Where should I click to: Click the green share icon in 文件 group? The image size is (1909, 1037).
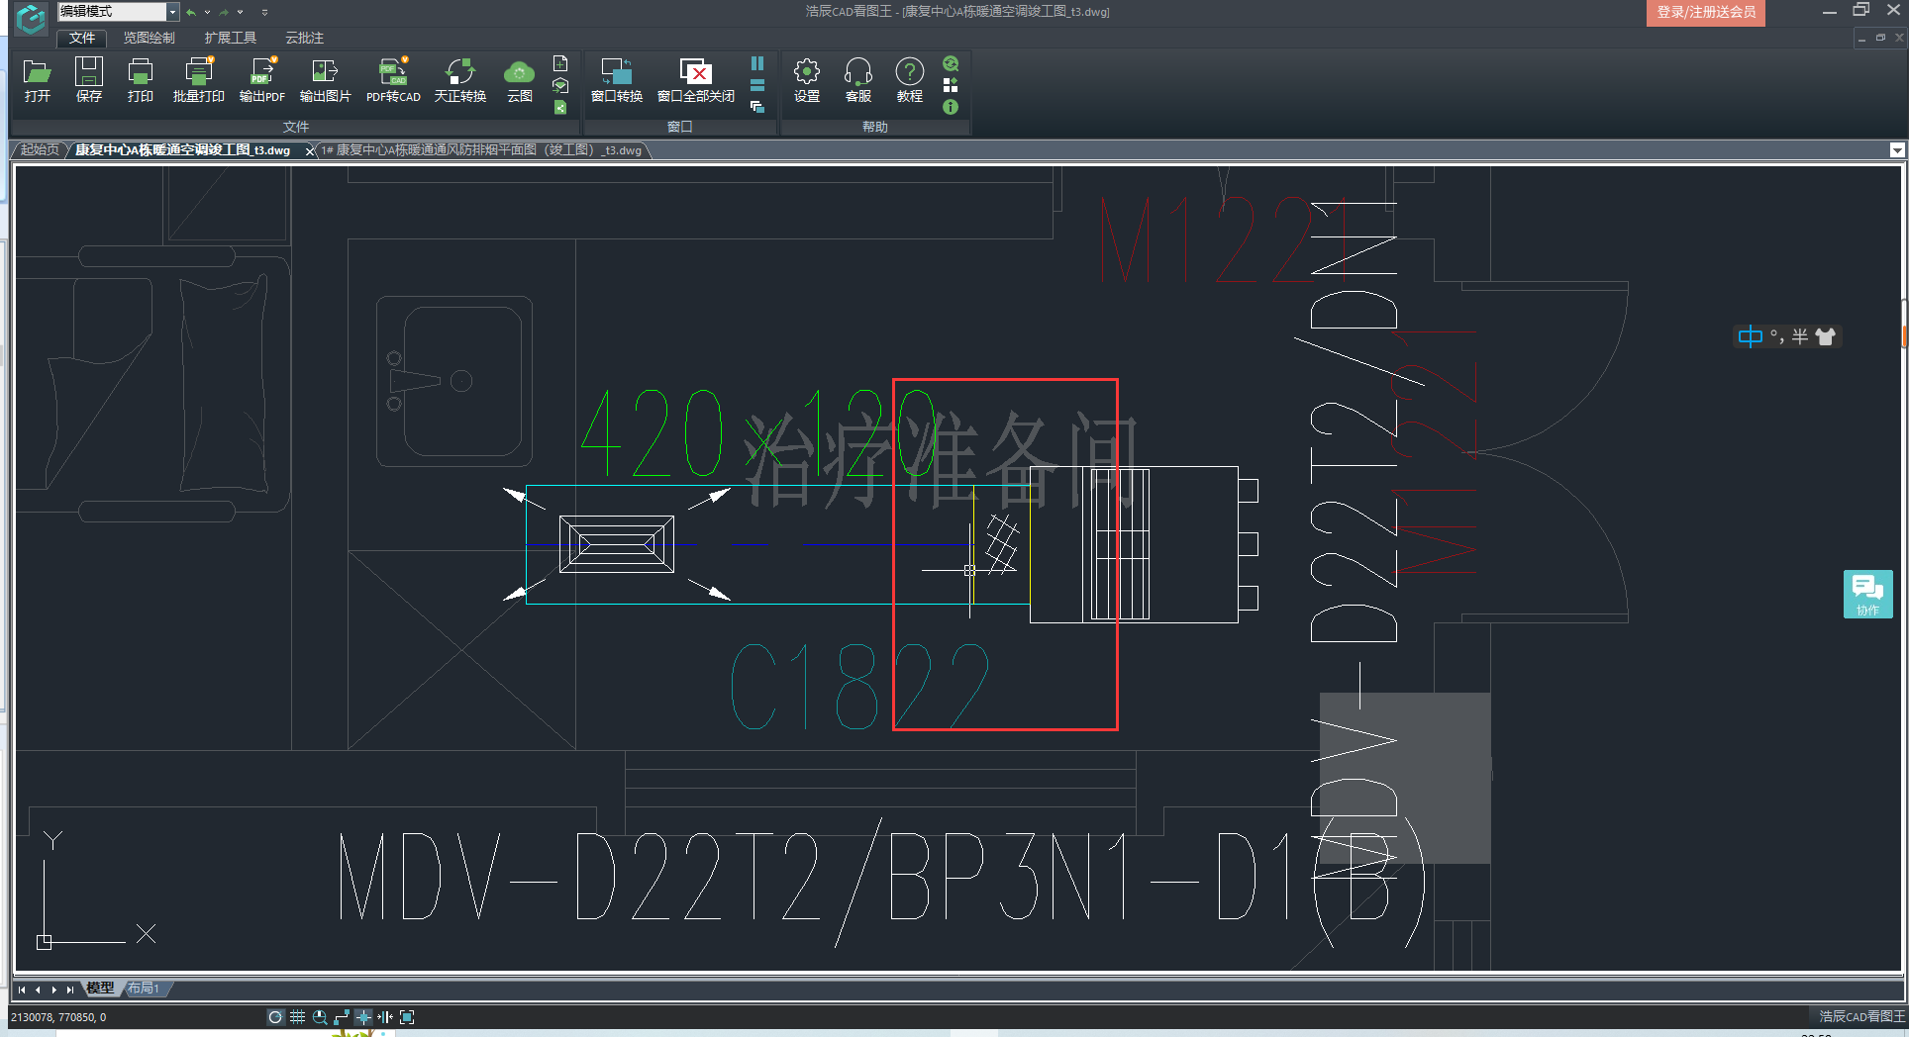coord(560,107)
